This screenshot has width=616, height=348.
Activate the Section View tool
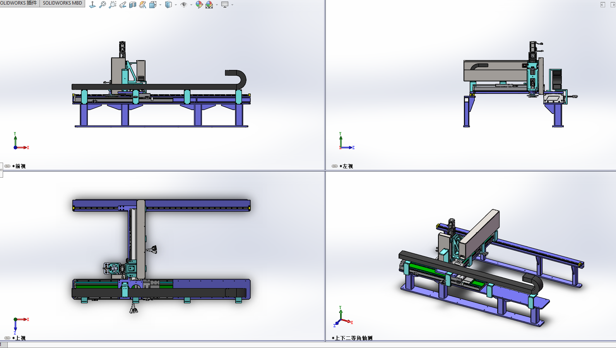pyautogui.click(x=133, y=5)
